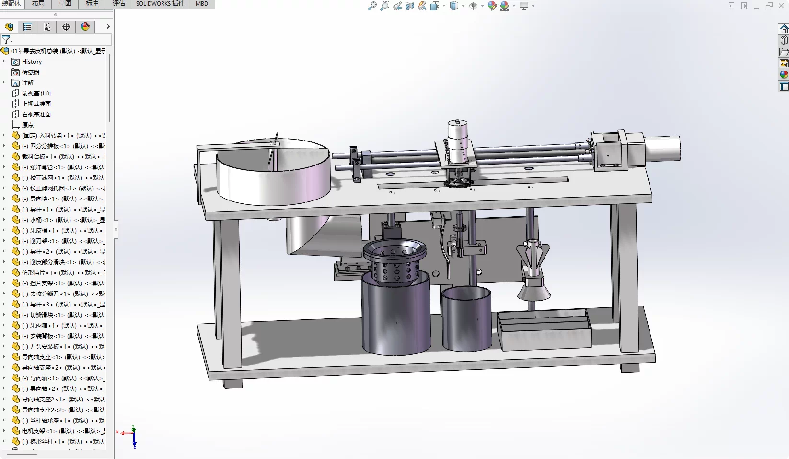Toggle the Section View tool
Viewport: 789px width, 459px height.
coord(410,6)
